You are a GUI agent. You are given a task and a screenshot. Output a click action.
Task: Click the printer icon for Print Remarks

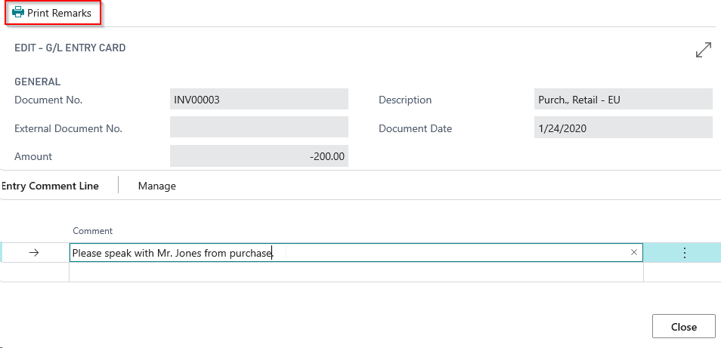click(17, 13)
